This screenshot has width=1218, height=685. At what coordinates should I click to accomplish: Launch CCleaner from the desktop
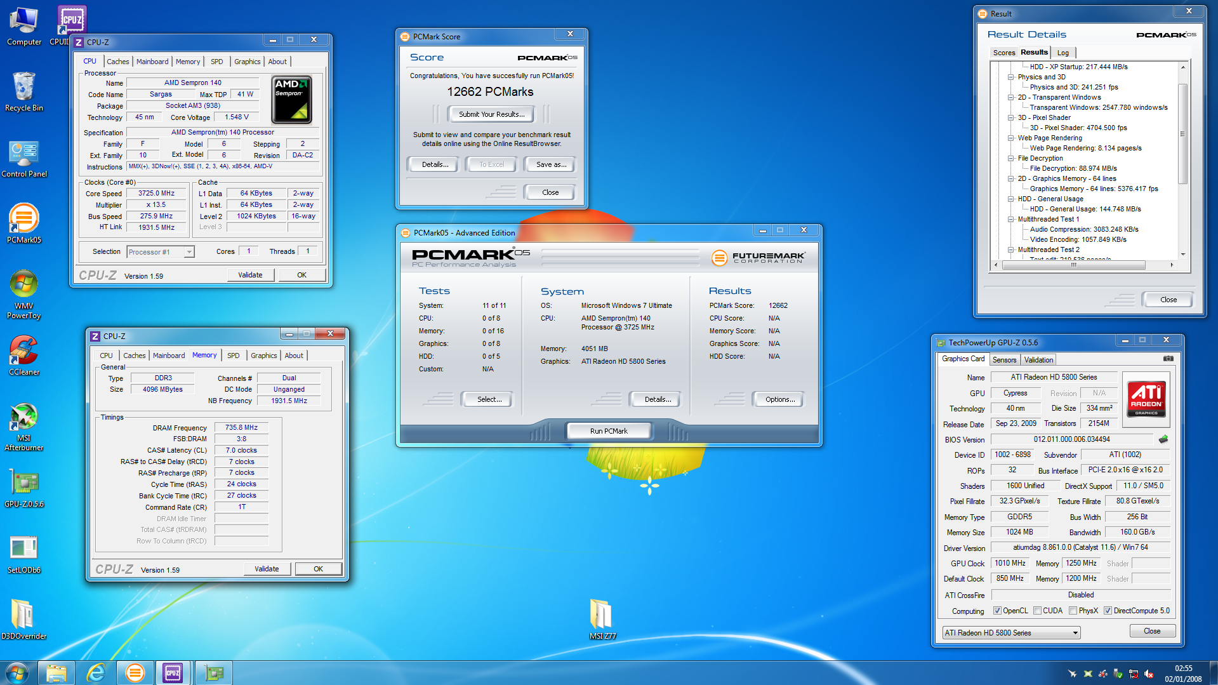[24, 356]
